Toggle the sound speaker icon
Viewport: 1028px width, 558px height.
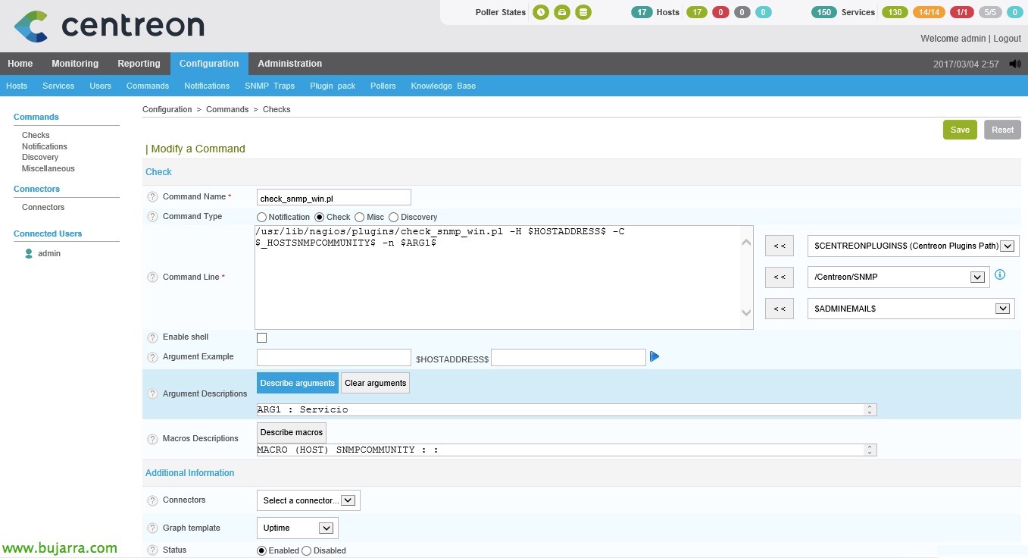(x=1015, y=64)
